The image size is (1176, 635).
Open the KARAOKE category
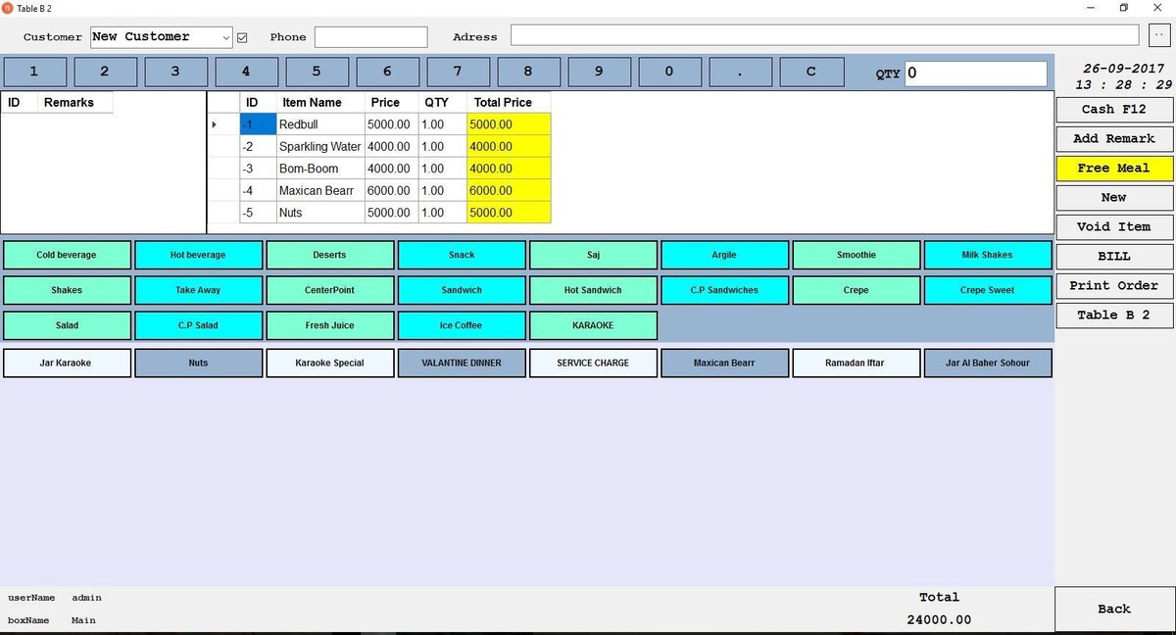(x=593, y=325)
